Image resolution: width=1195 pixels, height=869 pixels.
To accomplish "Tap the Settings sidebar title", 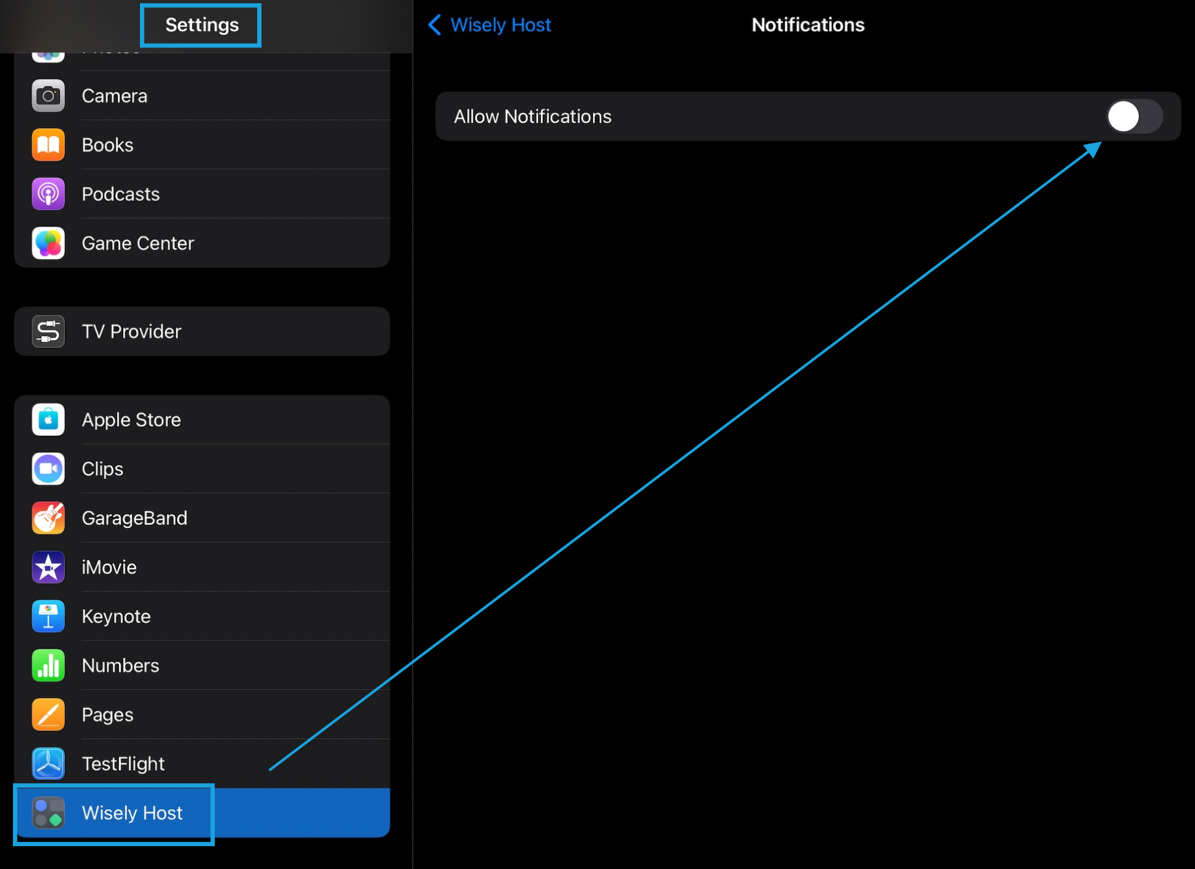I will tap(202, 25).
